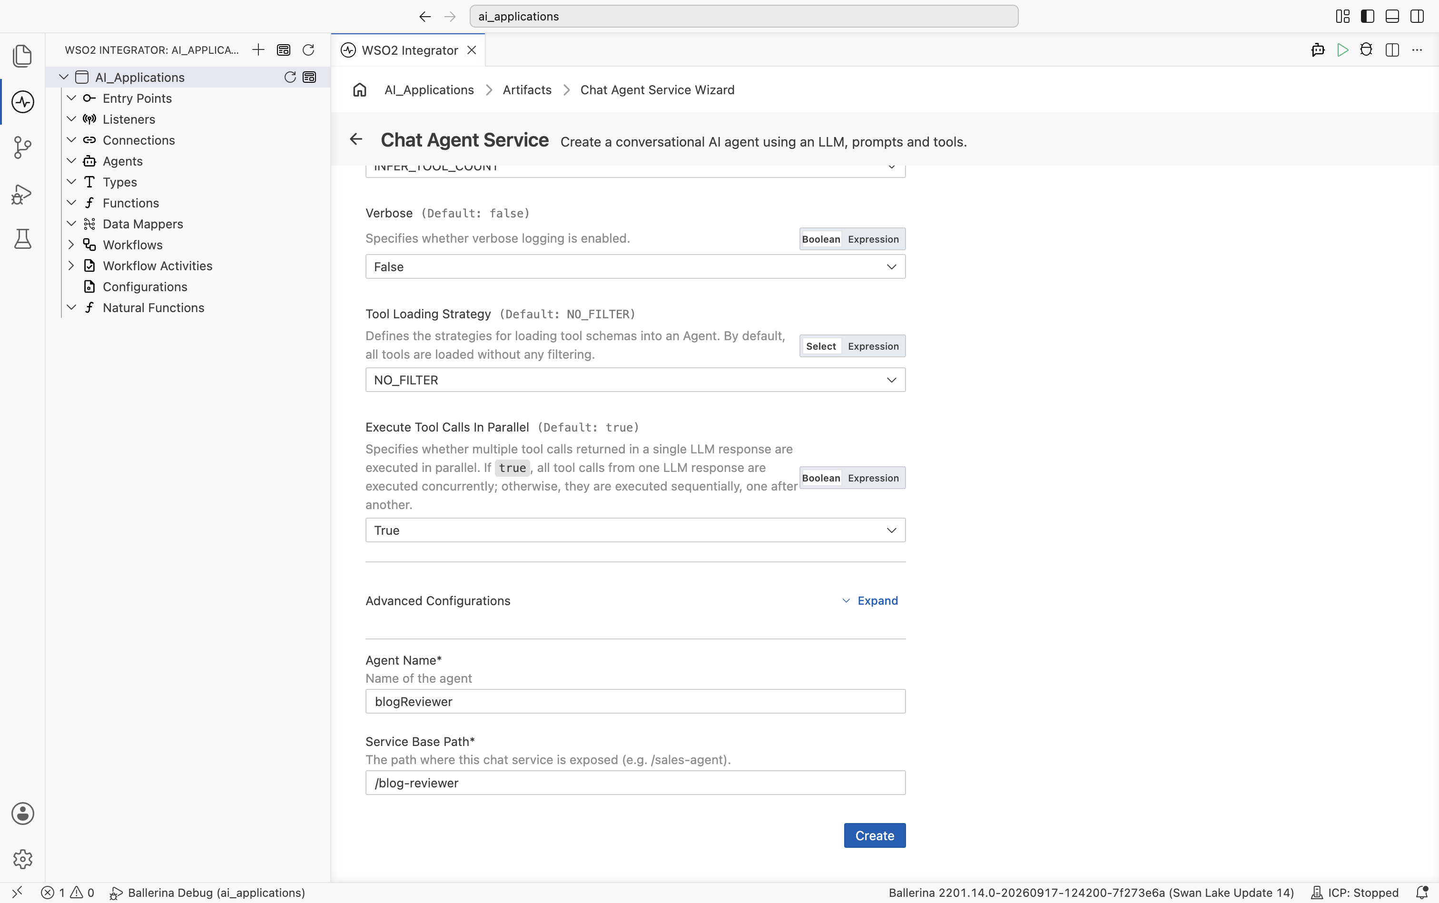1439x903 pixels.
Task: Open the Execute Tool Calls True dropdown
Action: pyautogui.click(x=635, y=530)
